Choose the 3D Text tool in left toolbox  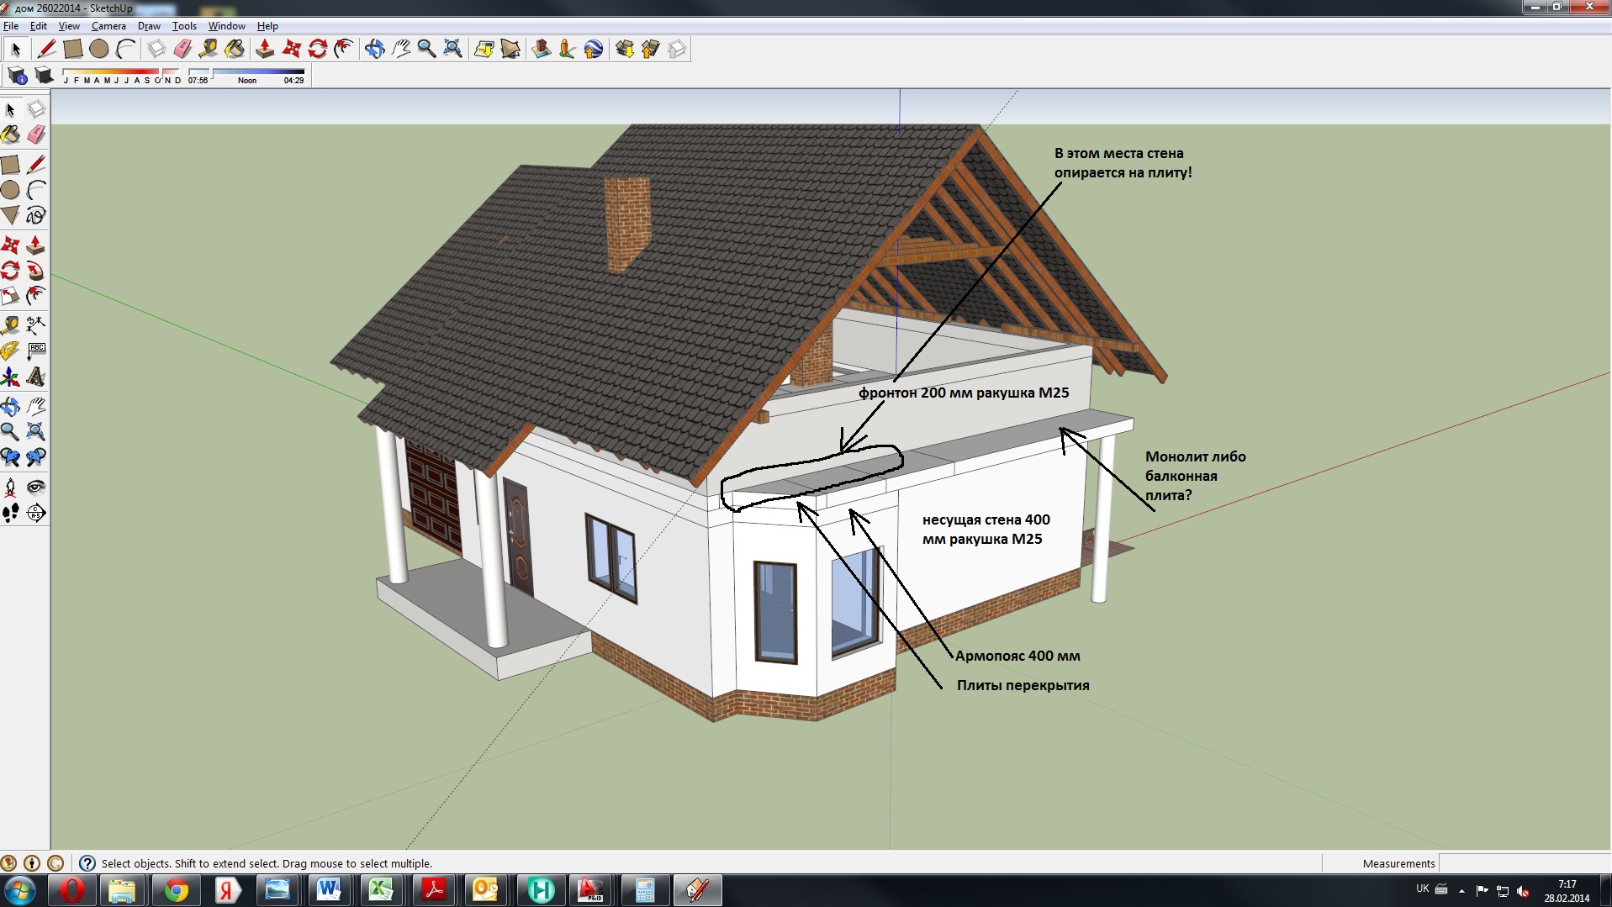[35, 377]
